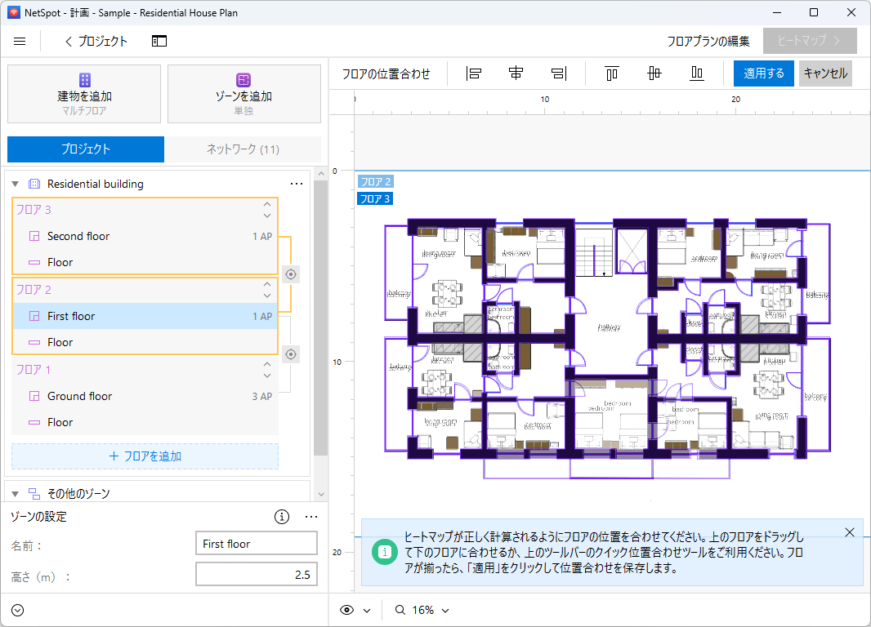The image size is (871, 627).
Task: Select the Second floor zone
Action: [145, 237]
